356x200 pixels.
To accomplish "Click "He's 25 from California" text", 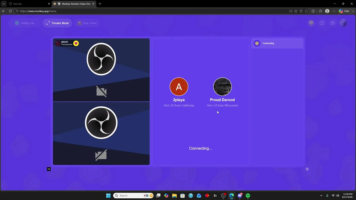I will click(179, 106).
